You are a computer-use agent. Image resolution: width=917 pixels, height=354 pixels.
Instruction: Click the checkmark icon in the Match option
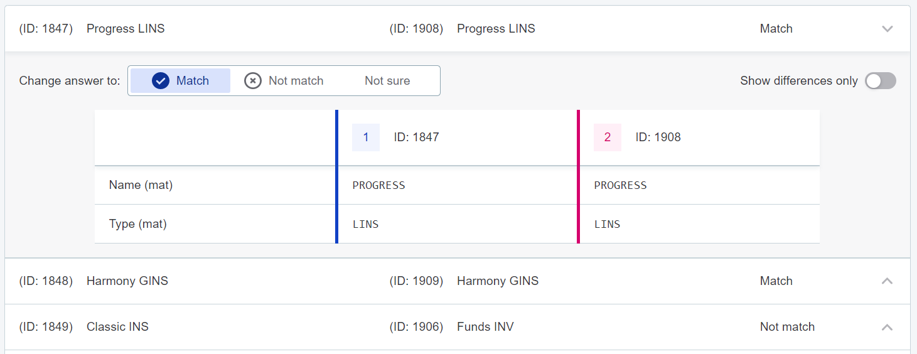click(x=161, y=81)
